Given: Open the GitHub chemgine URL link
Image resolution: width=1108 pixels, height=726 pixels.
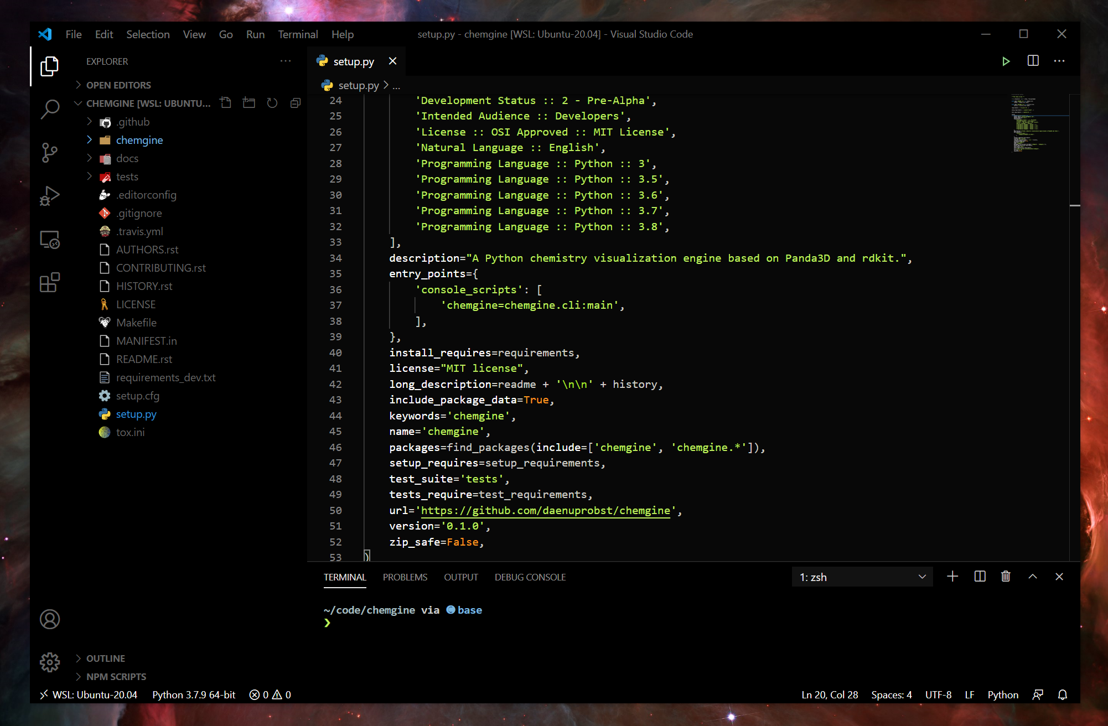Looking at the screenshot, I should click(x=545, y=510).
